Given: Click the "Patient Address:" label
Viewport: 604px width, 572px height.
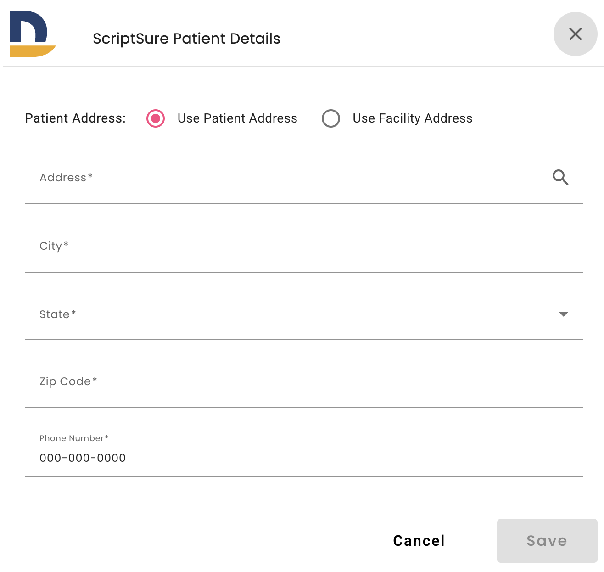Looking at the screenshot, I should 75,118.
